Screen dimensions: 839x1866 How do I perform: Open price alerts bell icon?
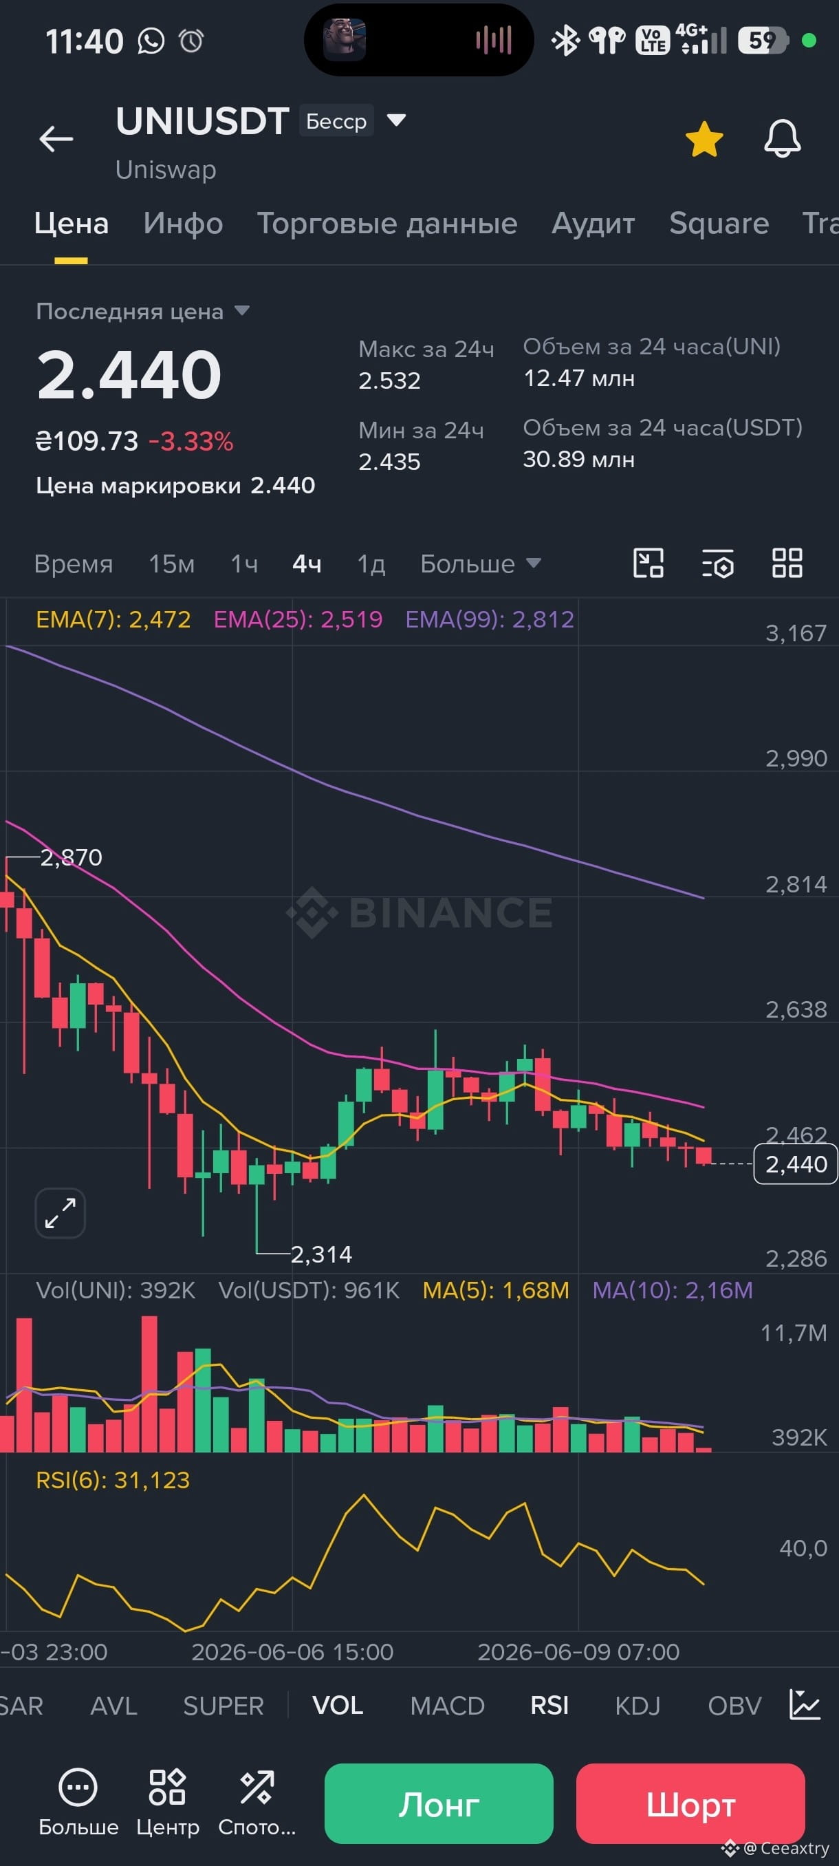[x=783, y=138]
